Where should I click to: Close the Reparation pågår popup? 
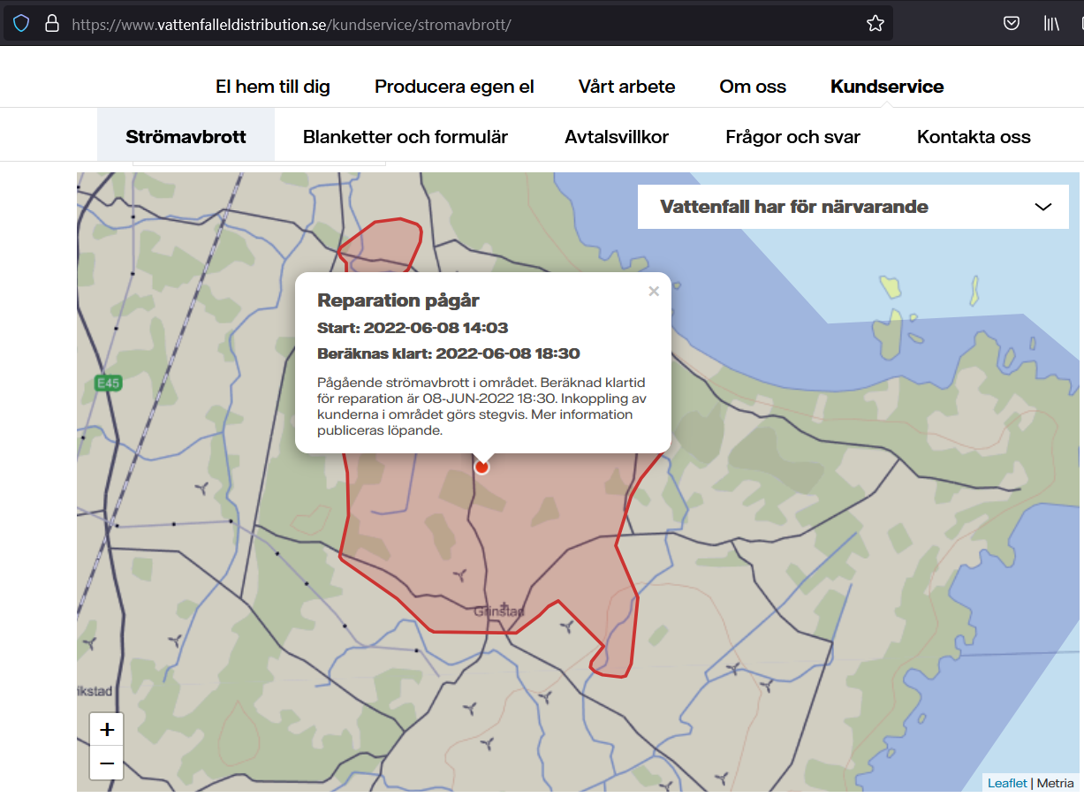[x=654, y=291]
